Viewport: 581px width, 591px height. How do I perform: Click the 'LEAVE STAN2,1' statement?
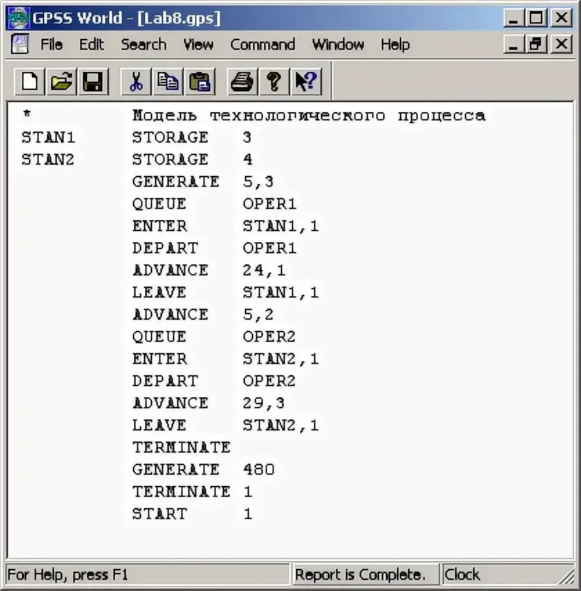pyautogui.click(x=225, y=425)
